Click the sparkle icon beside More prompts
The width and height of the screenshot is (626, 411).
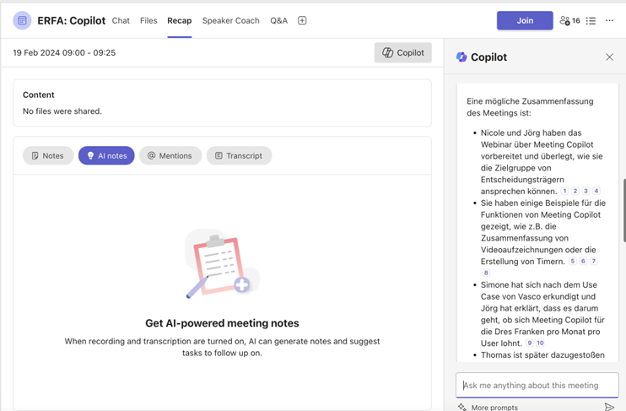(x=462, y=407)
